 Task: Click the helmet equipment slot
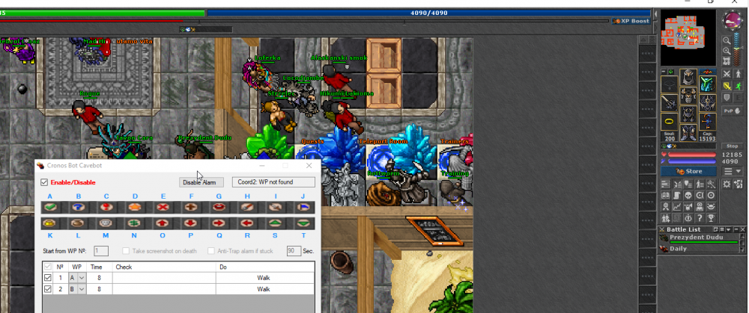tap(688, 76)
